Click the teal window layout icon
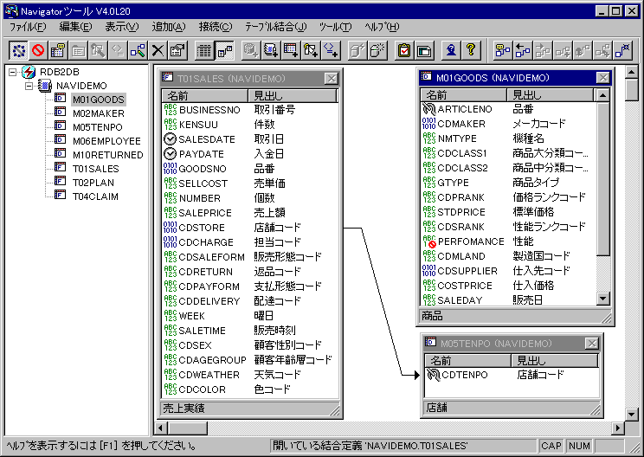 click(424, 50)
